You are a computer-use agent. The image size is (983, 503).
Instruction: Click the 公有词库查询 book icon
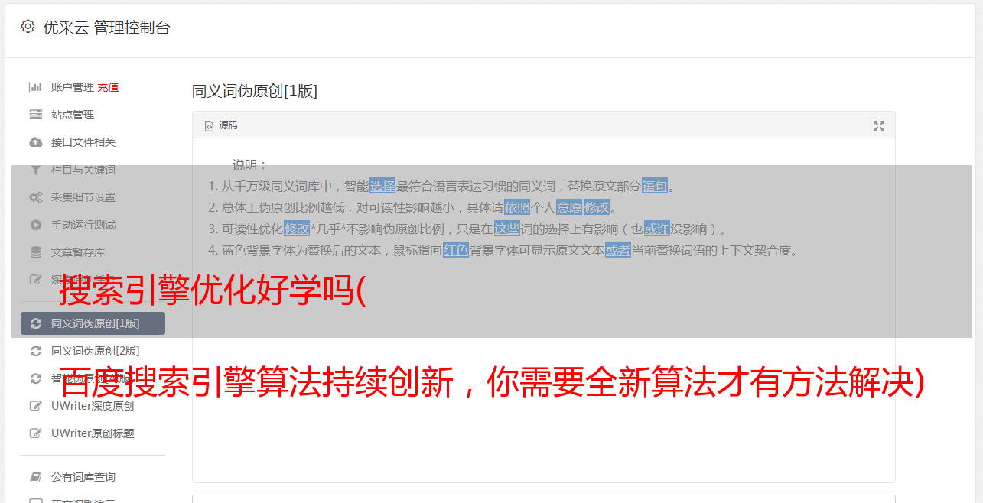coord(35,477)
